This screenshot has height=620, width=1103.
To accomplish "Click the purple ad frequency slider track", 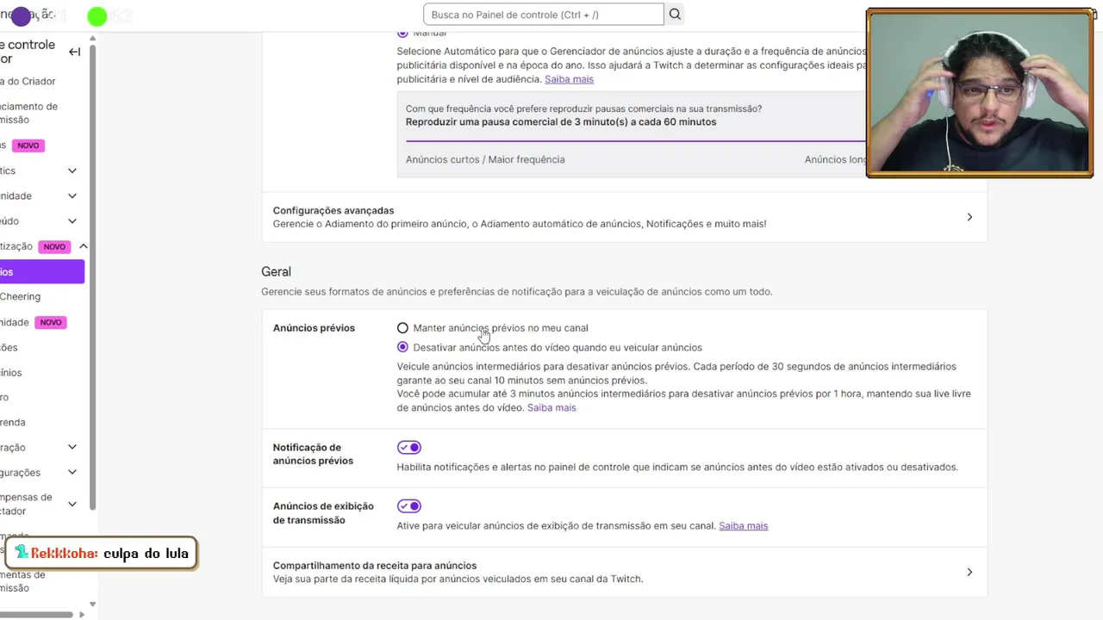I will (635, 140).
